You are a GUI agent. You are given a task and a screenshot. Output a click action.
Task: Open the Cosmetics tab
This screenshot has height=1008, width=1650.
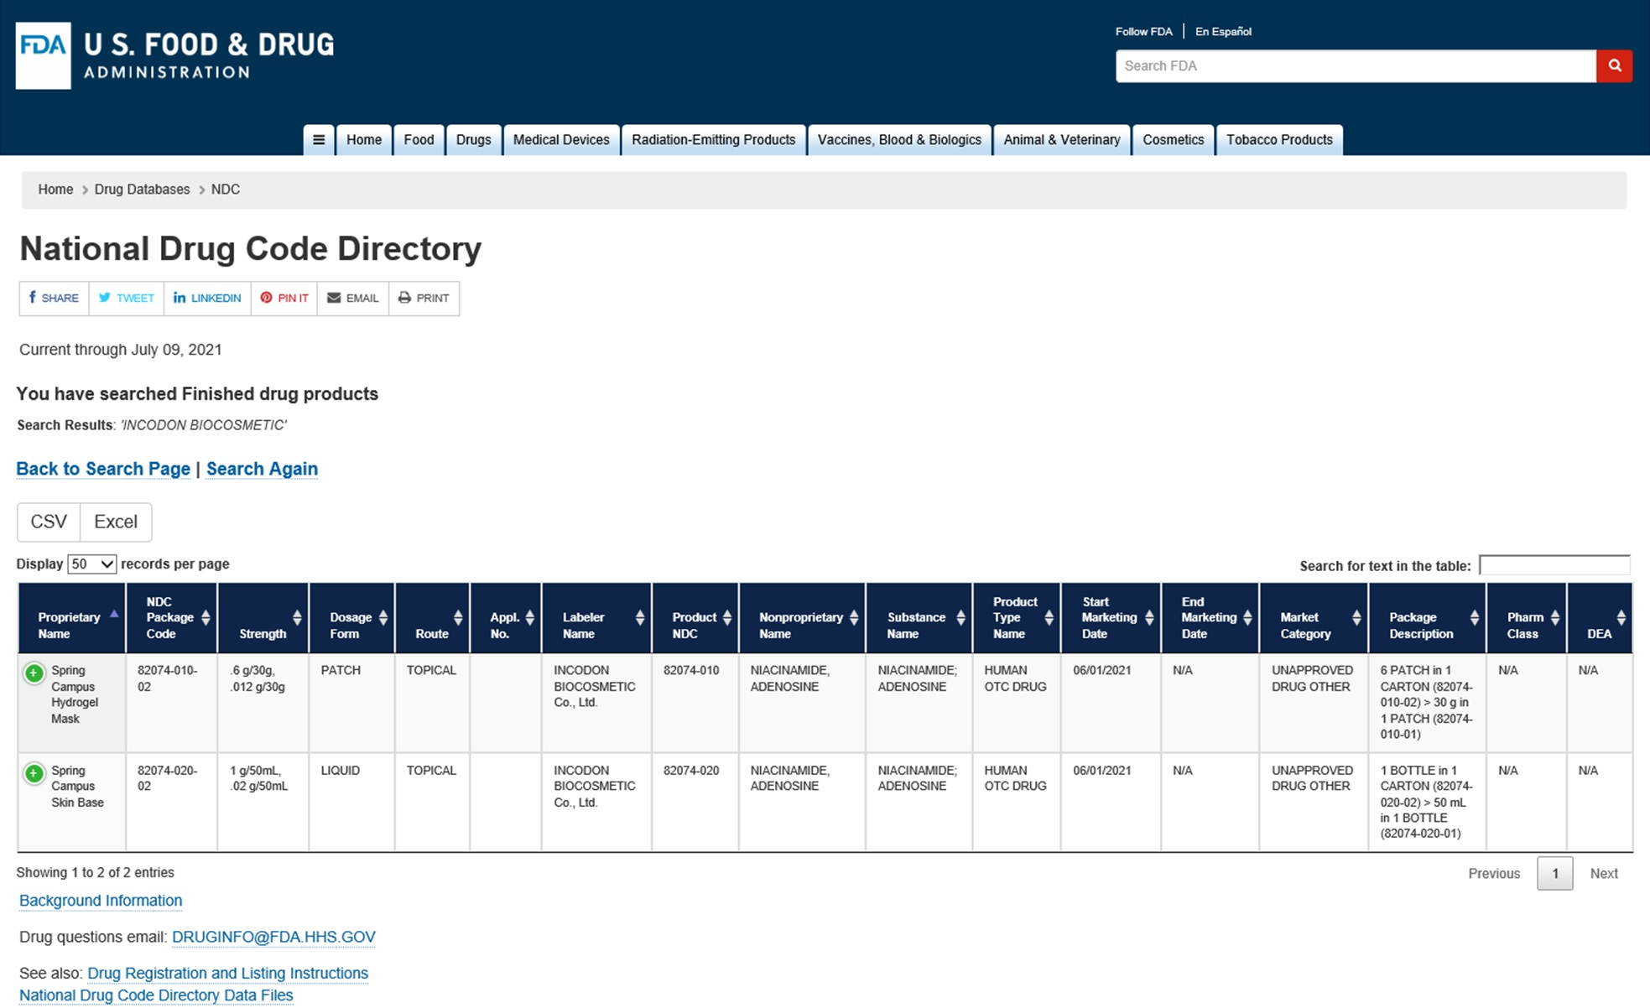click(x=1173, y=140)
